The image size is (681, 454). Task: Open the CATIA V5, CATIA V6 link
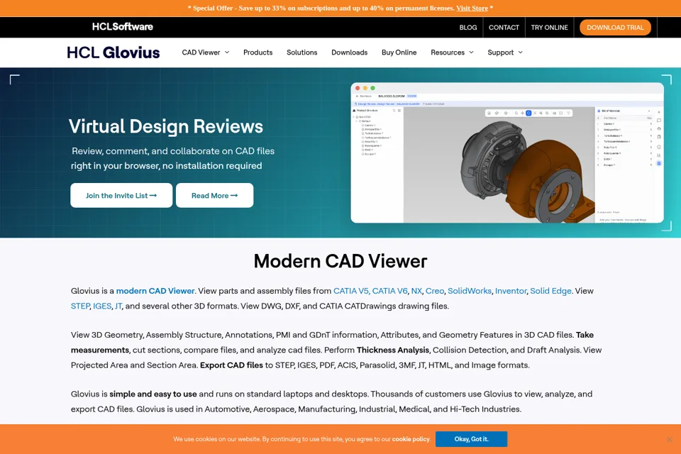370,291
